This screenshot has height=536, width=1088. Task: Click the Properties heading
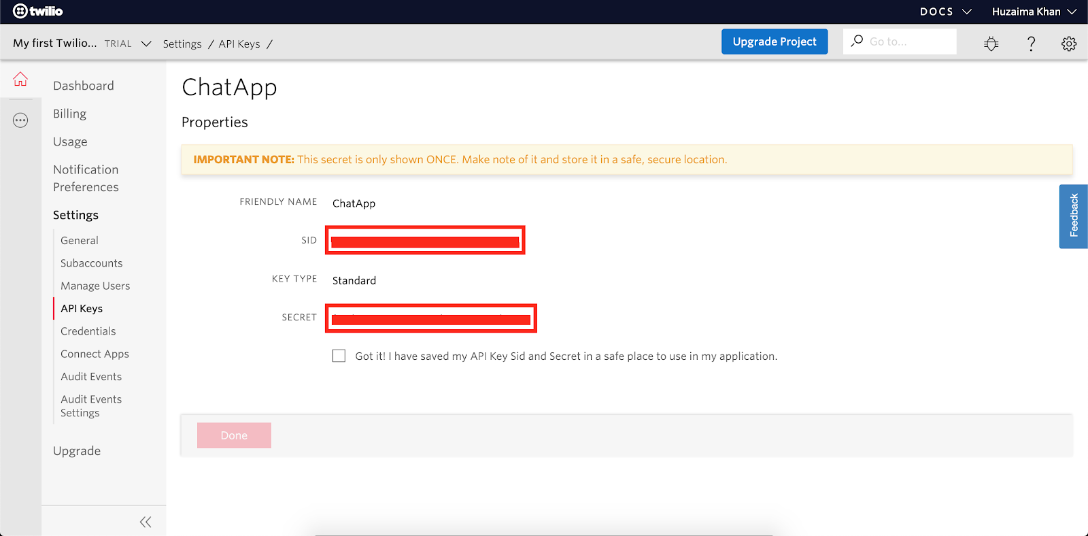coord(215,122)
